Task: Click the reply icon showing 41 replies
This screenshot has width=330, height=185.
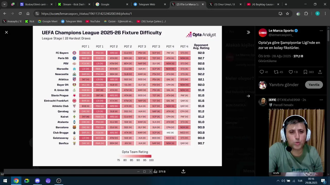Action: (x=262, y=72)
